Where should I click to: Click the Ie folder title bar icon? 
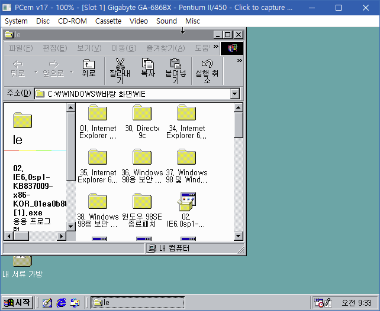click(x=9, y=35)
